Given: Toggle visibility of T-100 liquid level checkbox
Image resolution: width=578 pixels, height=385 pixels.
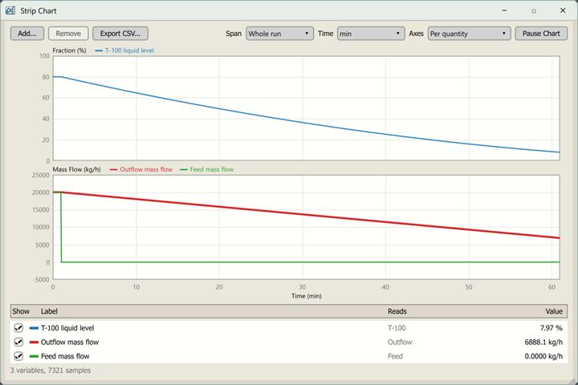Looking at the screenshot, I should click(x=18, y=328).
